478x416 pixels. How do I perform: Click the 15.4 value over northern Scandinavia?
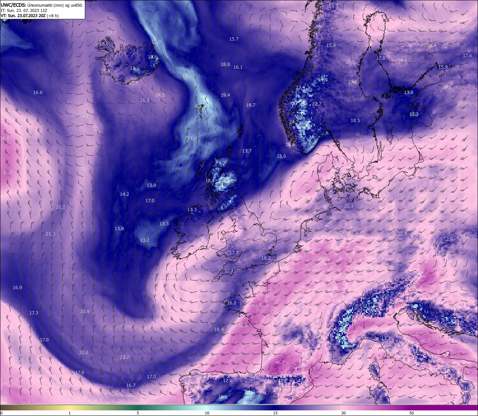tap(331, 46)
